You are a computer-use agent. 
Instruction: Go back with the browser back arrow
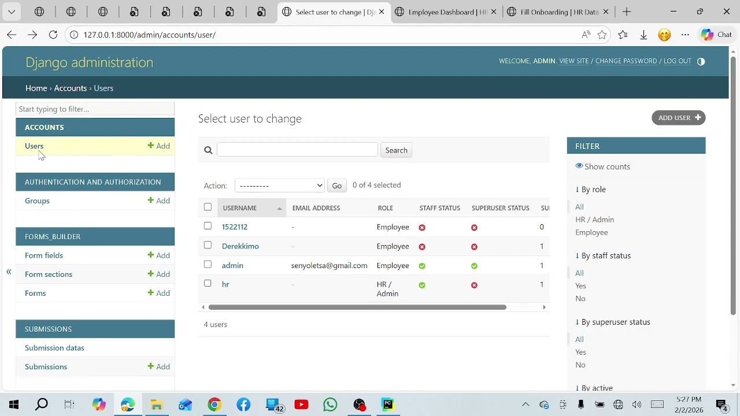(12, 35)
